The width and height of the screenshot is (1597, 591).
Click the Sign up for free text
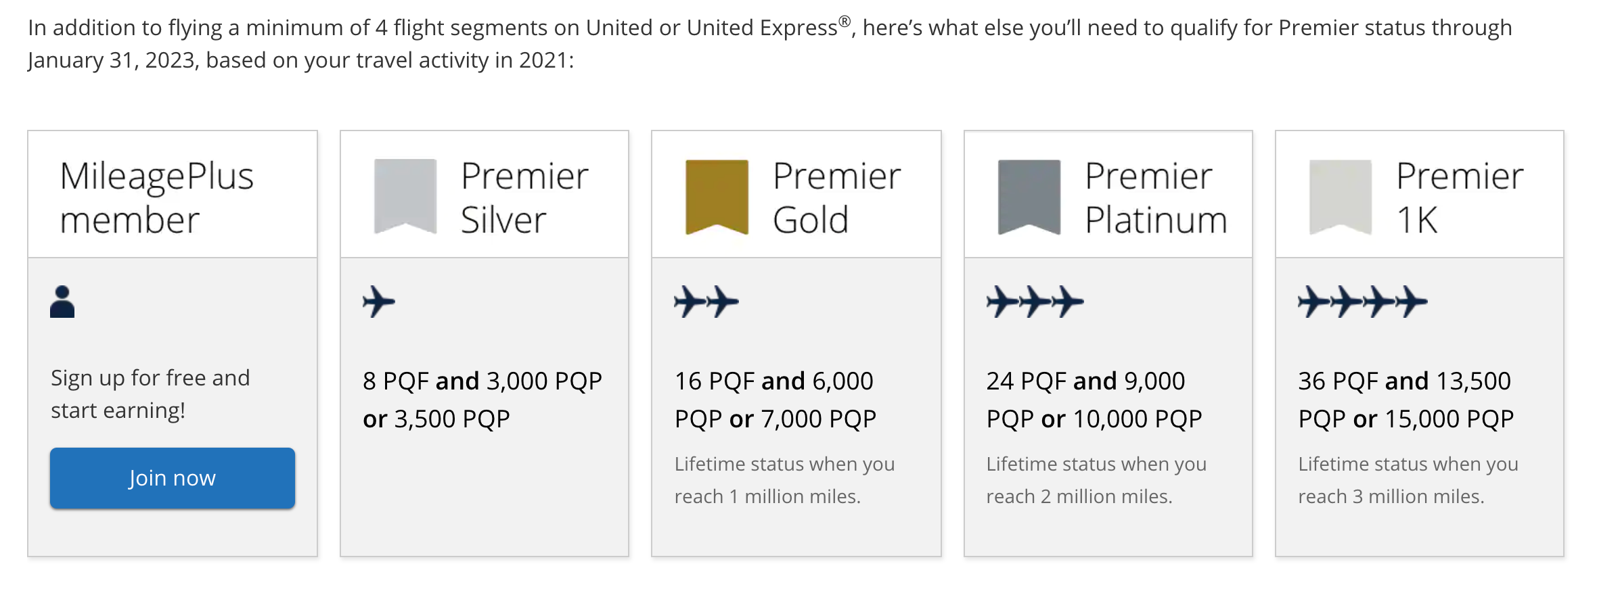pyautogui.click(x=150, y=394)
